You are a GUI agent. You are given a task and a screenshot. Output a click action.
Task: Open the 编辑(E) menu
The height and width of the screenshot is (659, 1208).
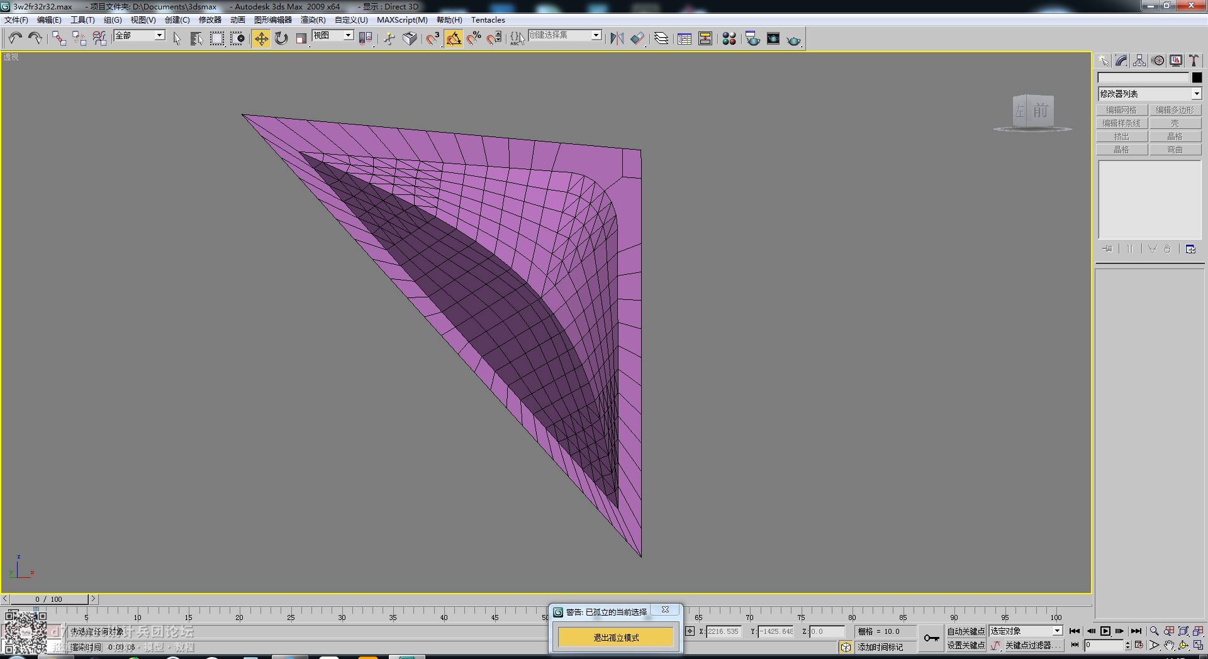pyautogui.click(x=49, y=20)
